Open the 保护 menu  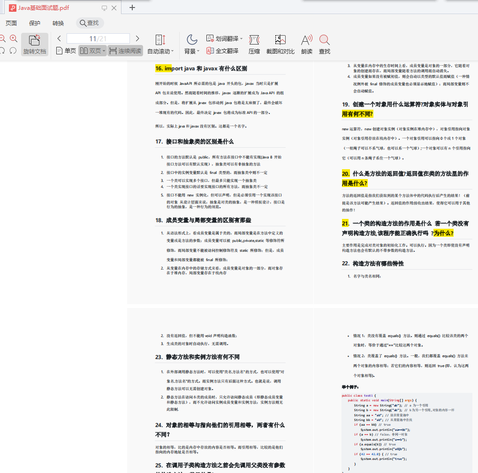click(34, 23)
